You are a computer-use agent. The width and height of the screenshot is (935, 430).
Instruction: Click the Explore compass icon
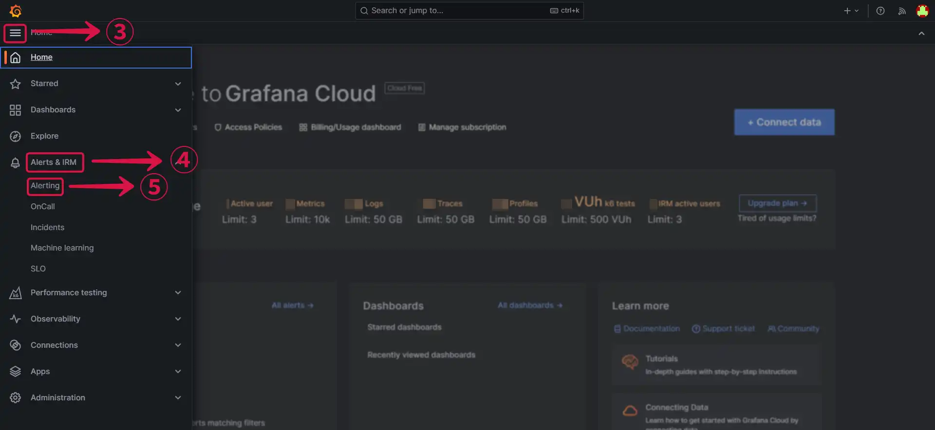click(16, 136)
